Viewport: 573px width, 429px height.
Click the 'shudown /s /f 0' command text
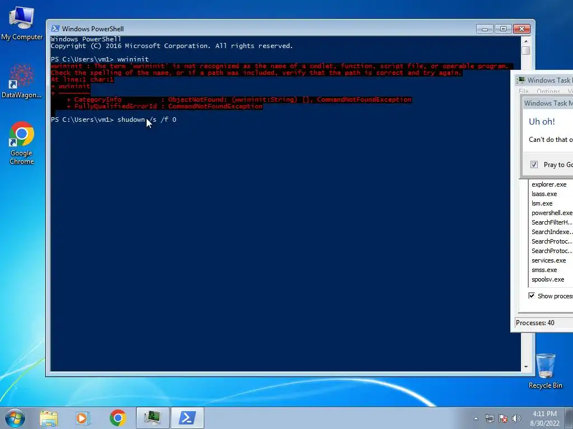[x=147, y=120]
